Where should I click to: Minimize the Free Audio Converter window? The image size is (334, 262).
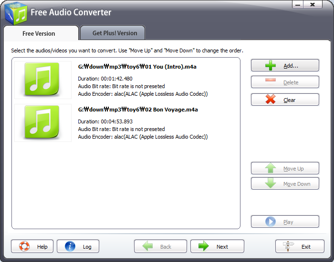[x=298, y=5]
